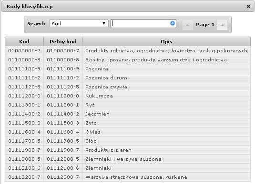Sort by the Opis column header
The width and height of the screenshot is (255, 184).
166,41
